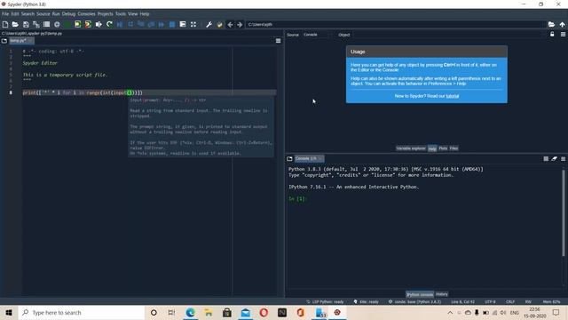The image size is (568, 320).
Task: Open the View menu
Action: (132, 14)
